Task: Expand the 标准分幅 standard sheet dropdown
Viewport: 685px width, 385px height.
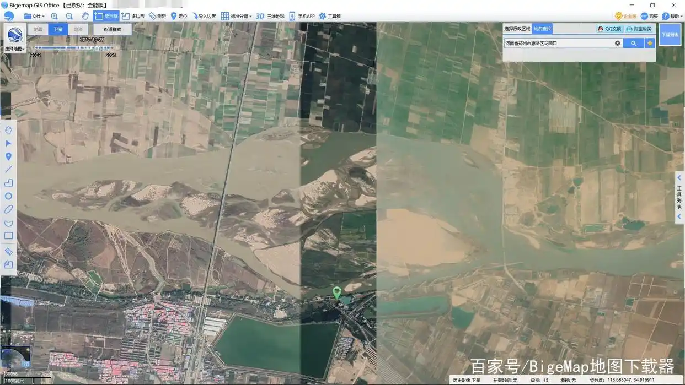Action: point(237,16)
